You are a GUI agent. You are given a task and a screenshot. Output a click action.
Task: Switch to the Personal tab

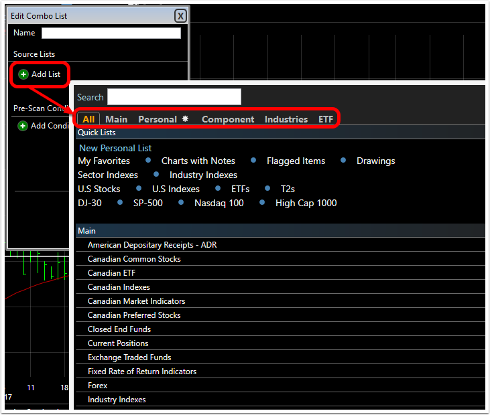(158, 119)
